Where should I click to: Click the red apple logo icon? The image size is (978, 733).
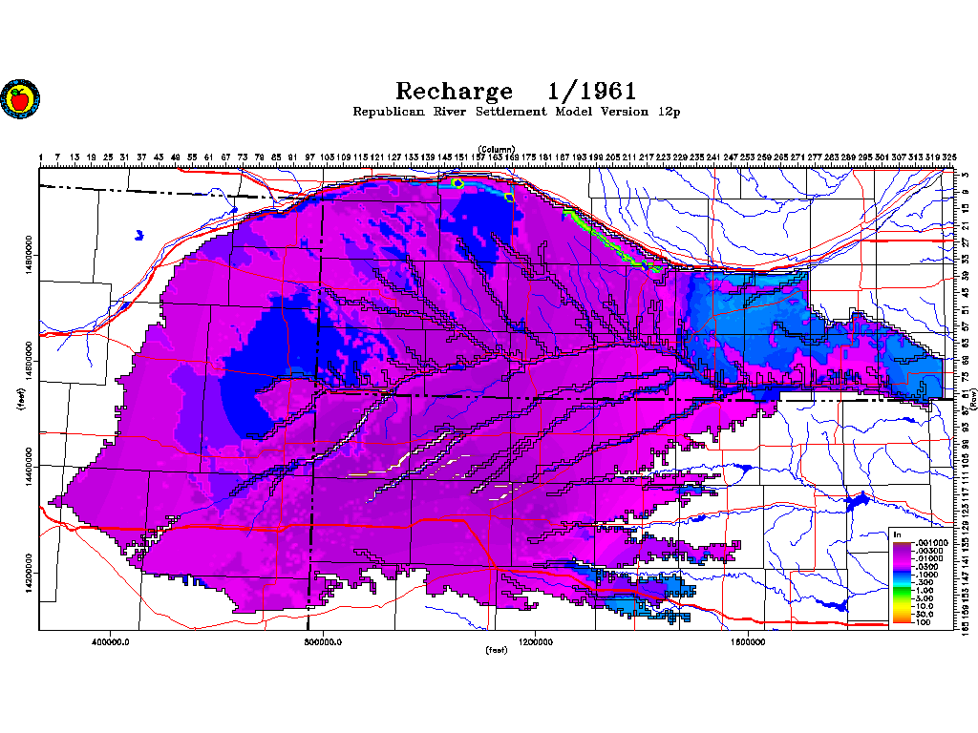point(20,98)
